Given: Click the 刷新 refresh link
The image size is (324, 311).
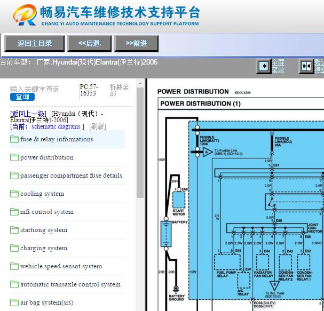Looking at the screenshot, I should point(98,126).
